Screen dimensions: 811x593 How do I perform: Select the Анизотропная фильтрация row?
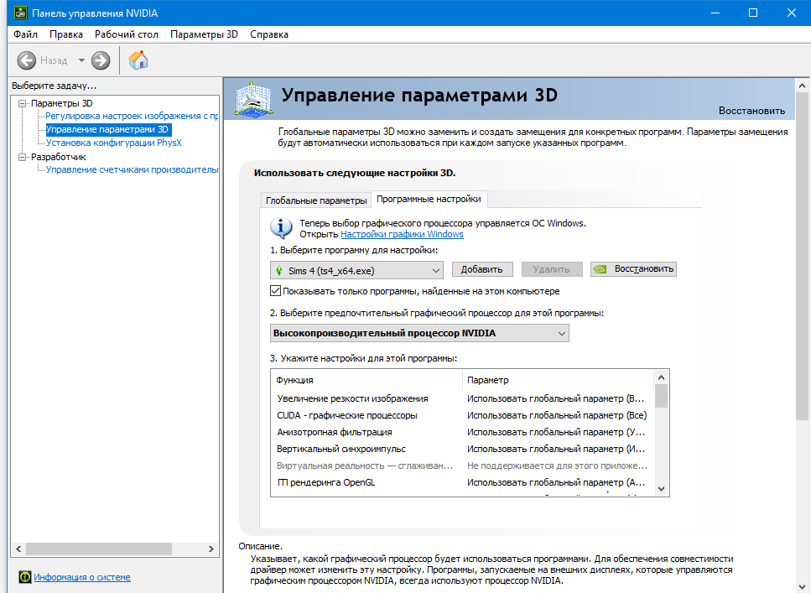[461, 432]
